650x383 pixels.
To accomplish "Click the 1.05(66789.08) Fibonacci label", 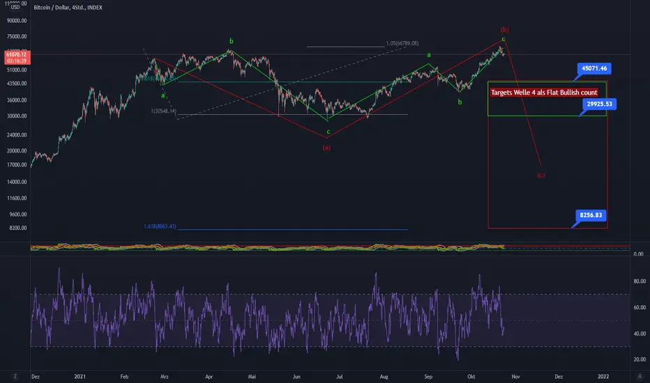I will point(402,43).
